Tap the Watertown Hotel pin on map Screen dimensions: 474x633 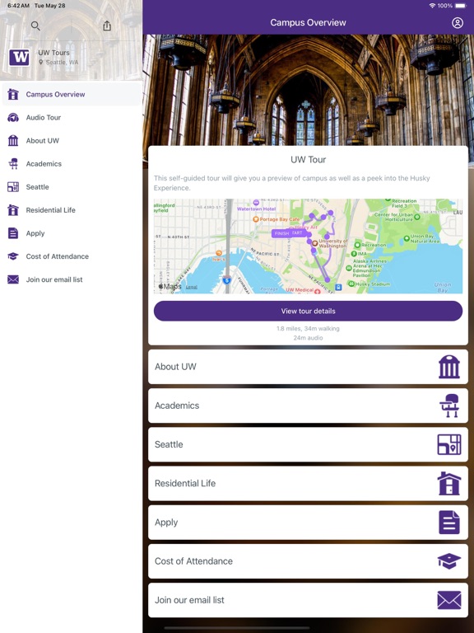pyautogui.click(x=256, y=202)
